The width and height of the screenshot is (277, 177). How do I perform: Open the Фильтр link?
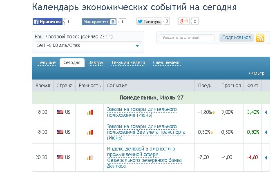click(257, 73)
